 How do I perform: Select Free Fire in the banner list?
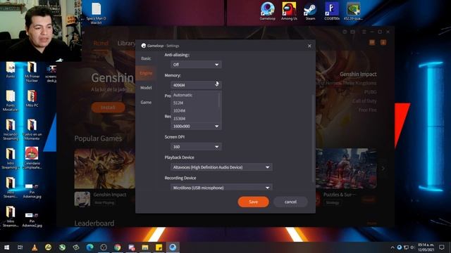point(367,110)
